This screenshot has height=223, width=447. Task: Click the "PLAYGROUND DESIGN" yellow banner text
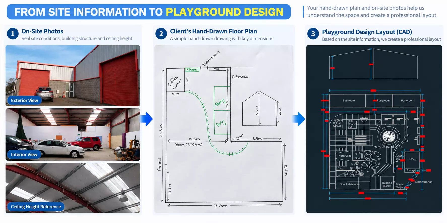tap(225, 12)
